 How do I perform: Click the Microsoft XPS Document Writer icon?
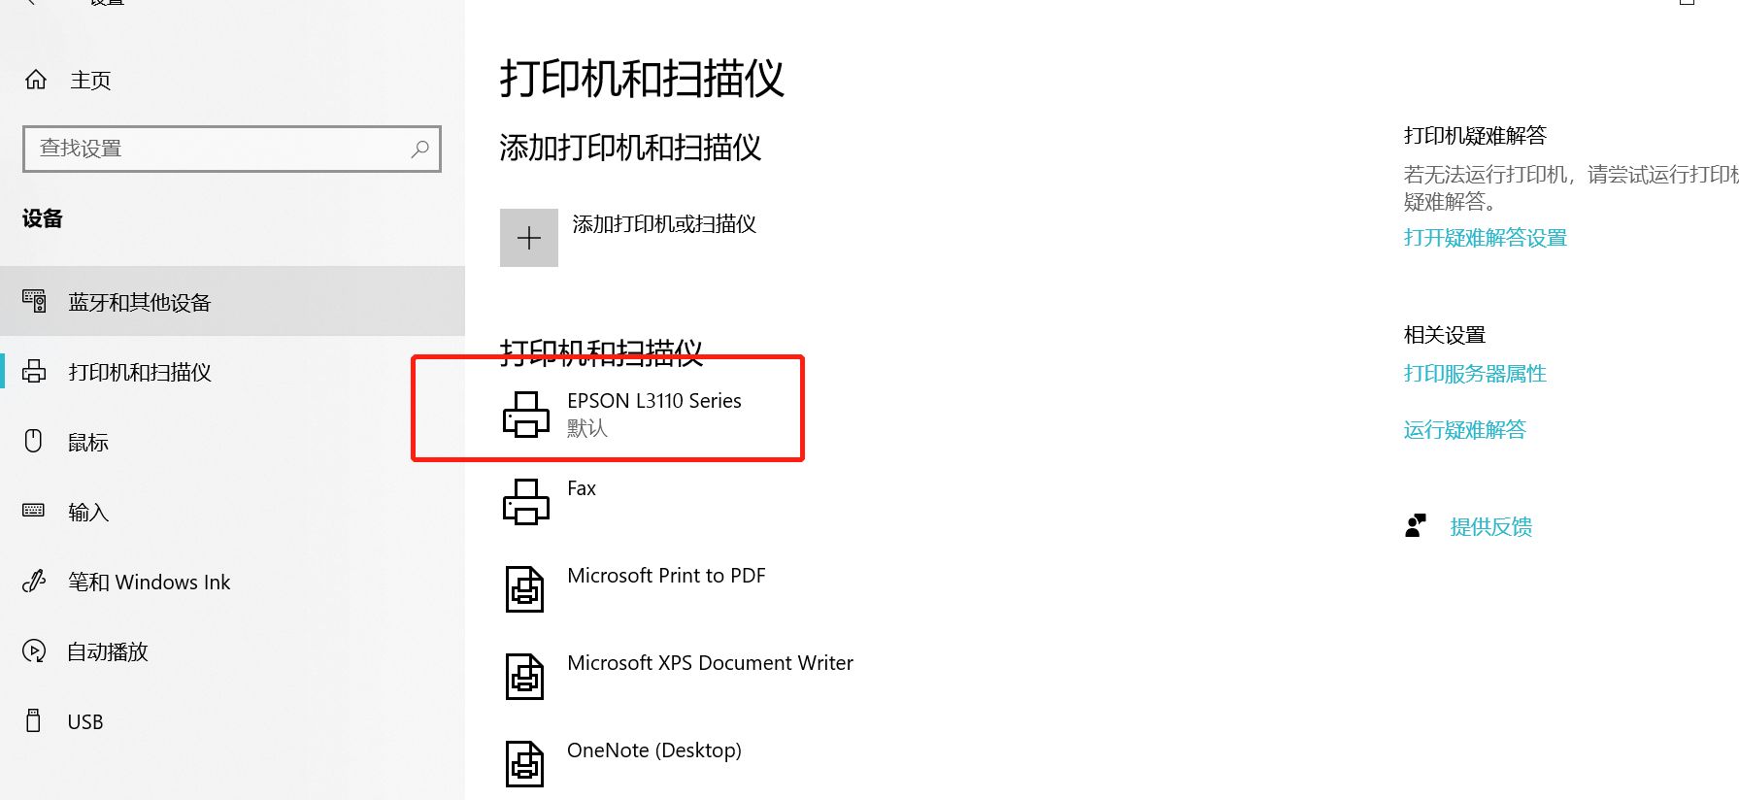click(524, 677)
